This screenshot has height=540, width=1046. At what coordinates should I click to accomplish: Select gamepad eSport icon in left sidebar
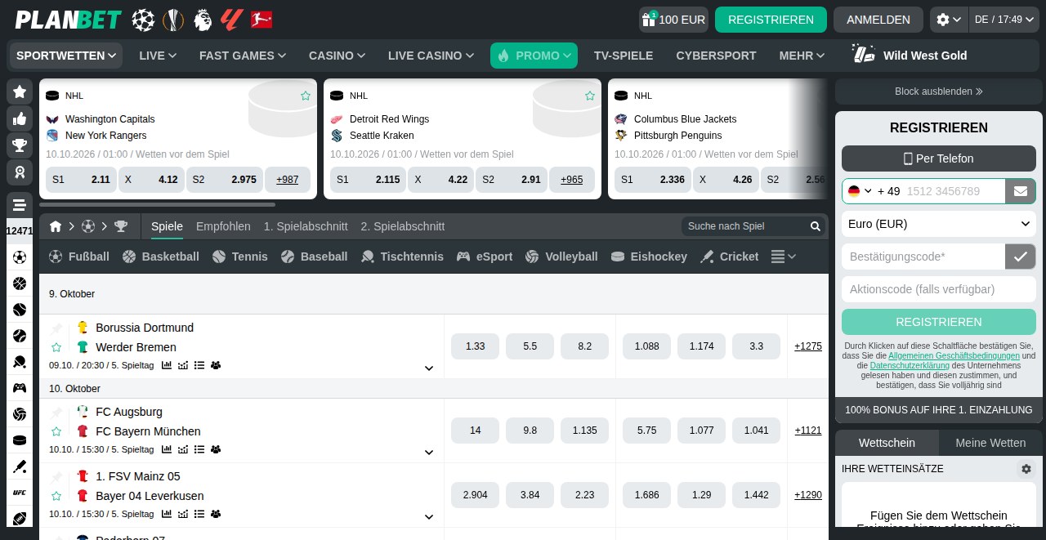pos(20,388)
